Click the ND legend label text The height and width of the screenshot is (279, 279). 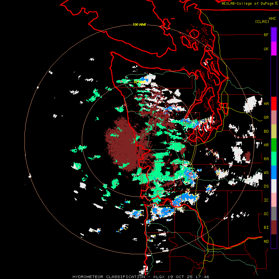coord(266,241)
